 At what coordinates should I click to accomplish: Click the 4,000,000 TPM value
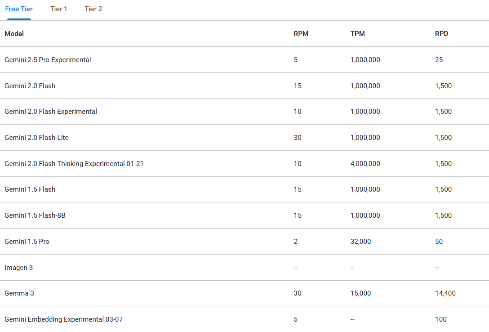[365, 164]
